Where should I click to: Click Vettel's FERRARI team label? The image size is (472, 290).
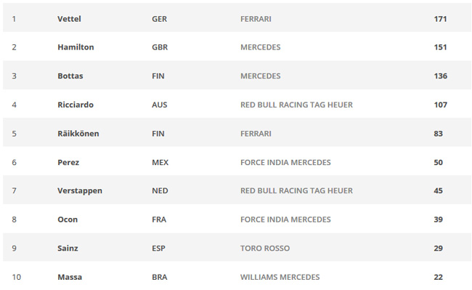point(256,19)
